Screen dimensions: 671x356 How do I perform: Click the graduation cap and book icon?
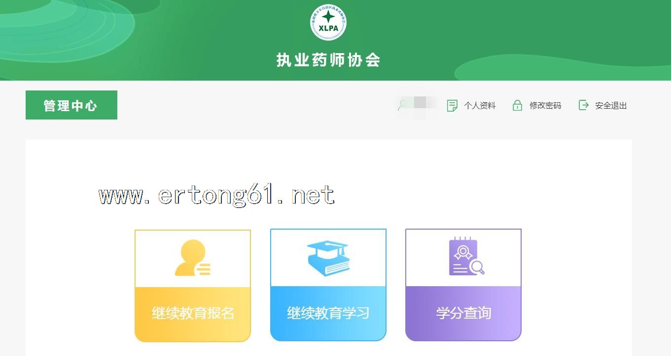[328, 258]
